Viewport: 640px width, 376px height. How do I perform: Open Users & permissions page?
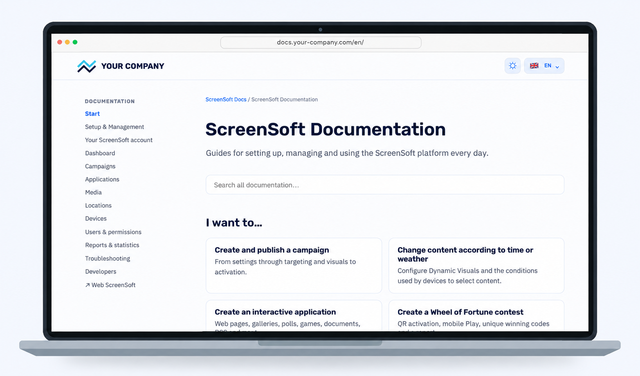click(114, 232)
